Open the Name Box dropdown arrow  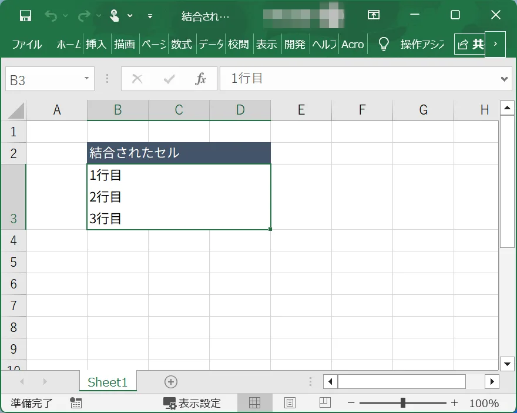pyautogui.click(x=86, y=78)
